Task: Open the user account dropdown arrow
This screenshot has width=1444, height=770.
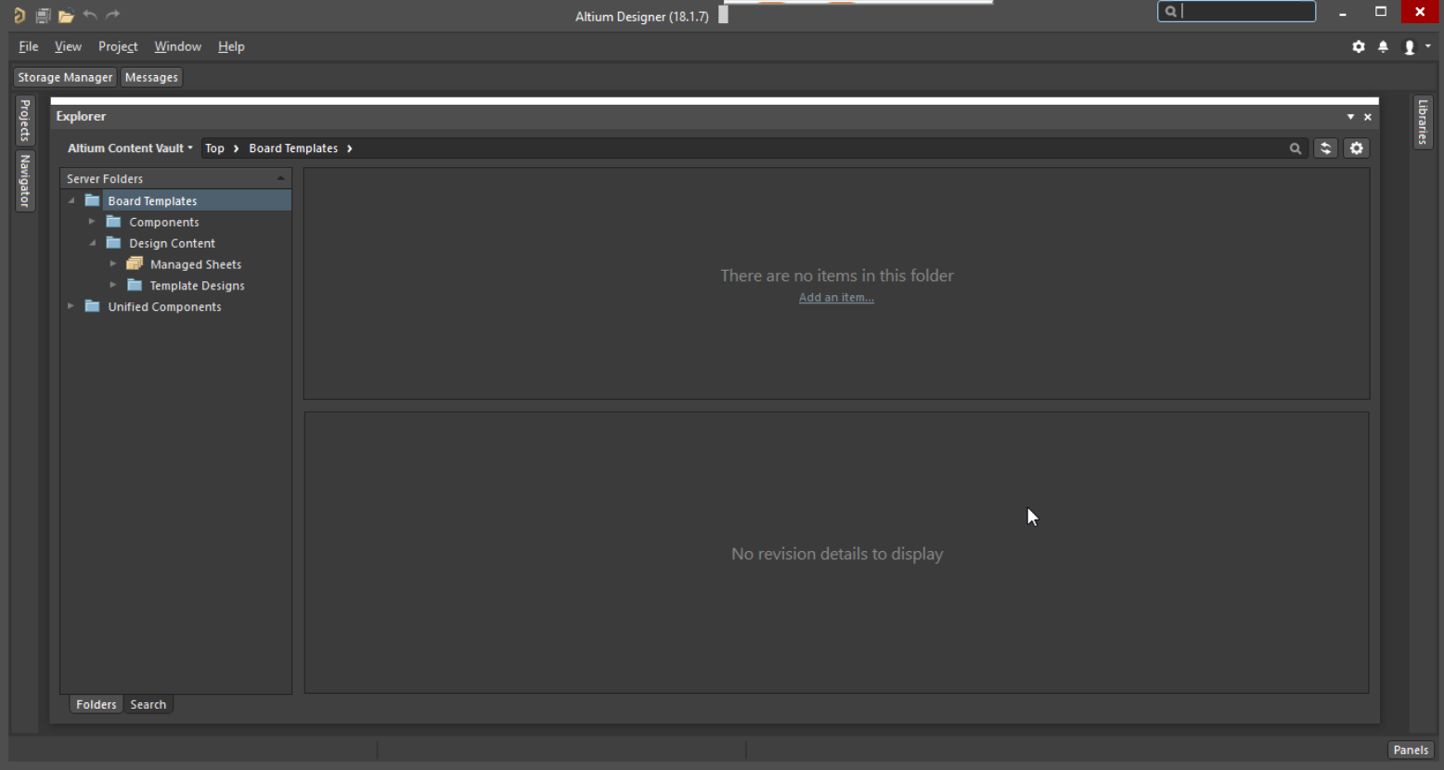Action: [1427, 46]
